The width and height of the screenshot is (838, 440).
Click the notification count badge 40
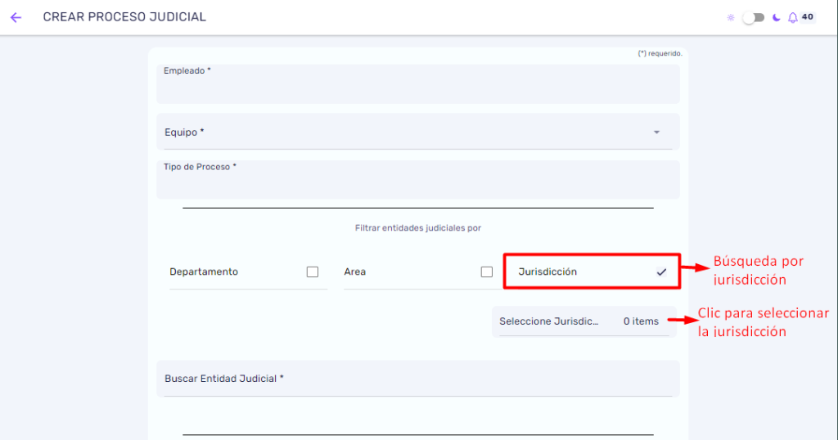click(808, 16)
